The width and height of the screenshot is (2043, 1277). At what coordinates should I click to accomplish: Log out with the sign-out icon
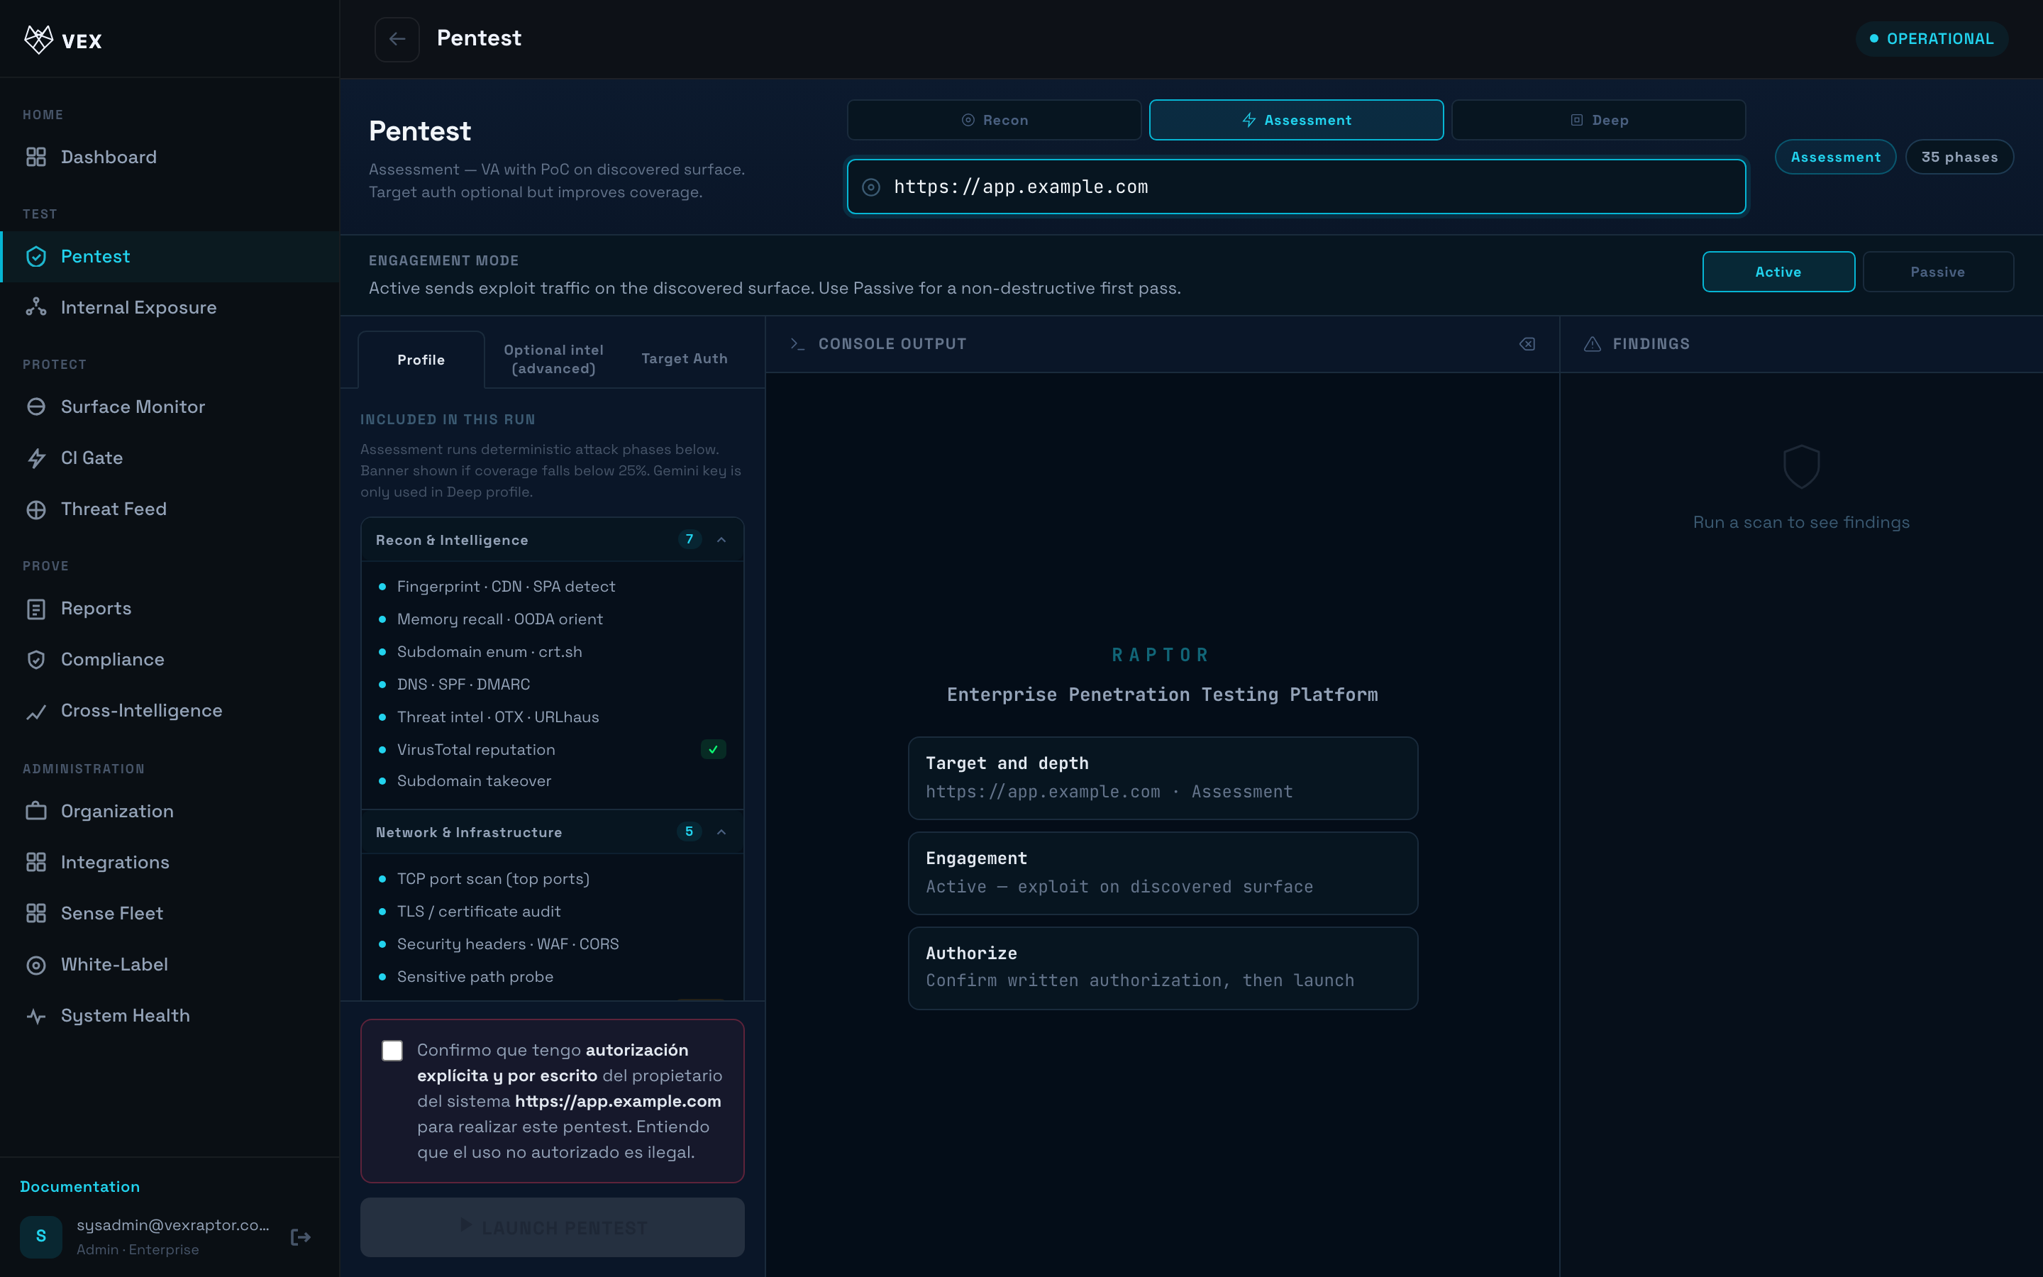pos(301,1237)
